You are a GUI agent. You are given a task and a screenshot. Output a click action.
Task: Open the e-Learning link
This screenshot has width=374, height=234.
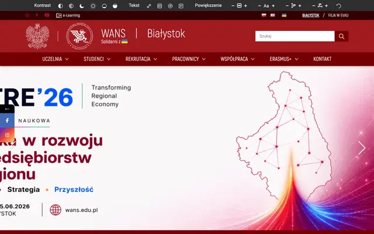[68, 15]
